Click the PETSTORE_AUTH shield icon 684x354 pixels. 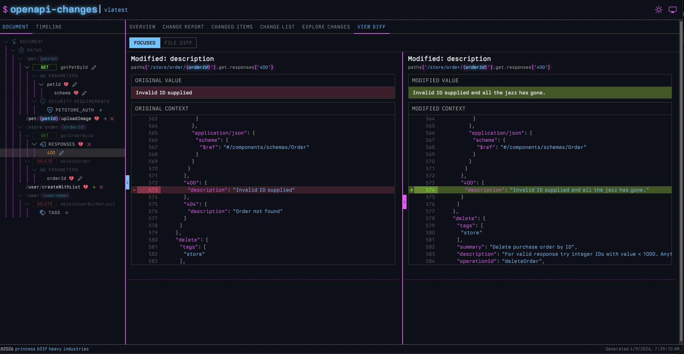[x=50, y=110]
